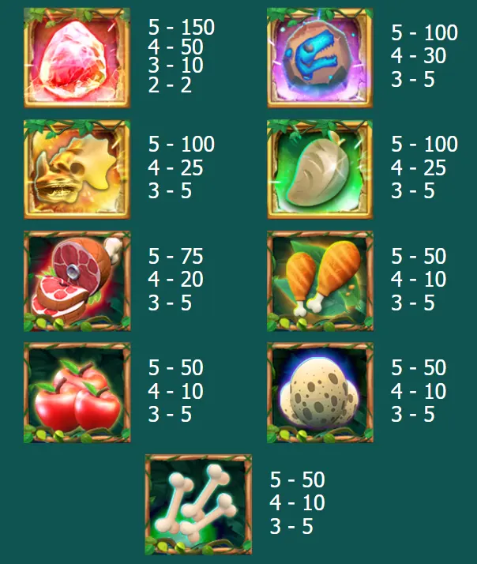
Task: Click '3 - 5' beside the crossed bones
Action: [x=291, y=526]
